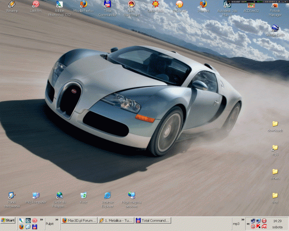The image size is (289, 231).
Task: Open Google Earth desktop icon
Action: (x=275, y=28)
